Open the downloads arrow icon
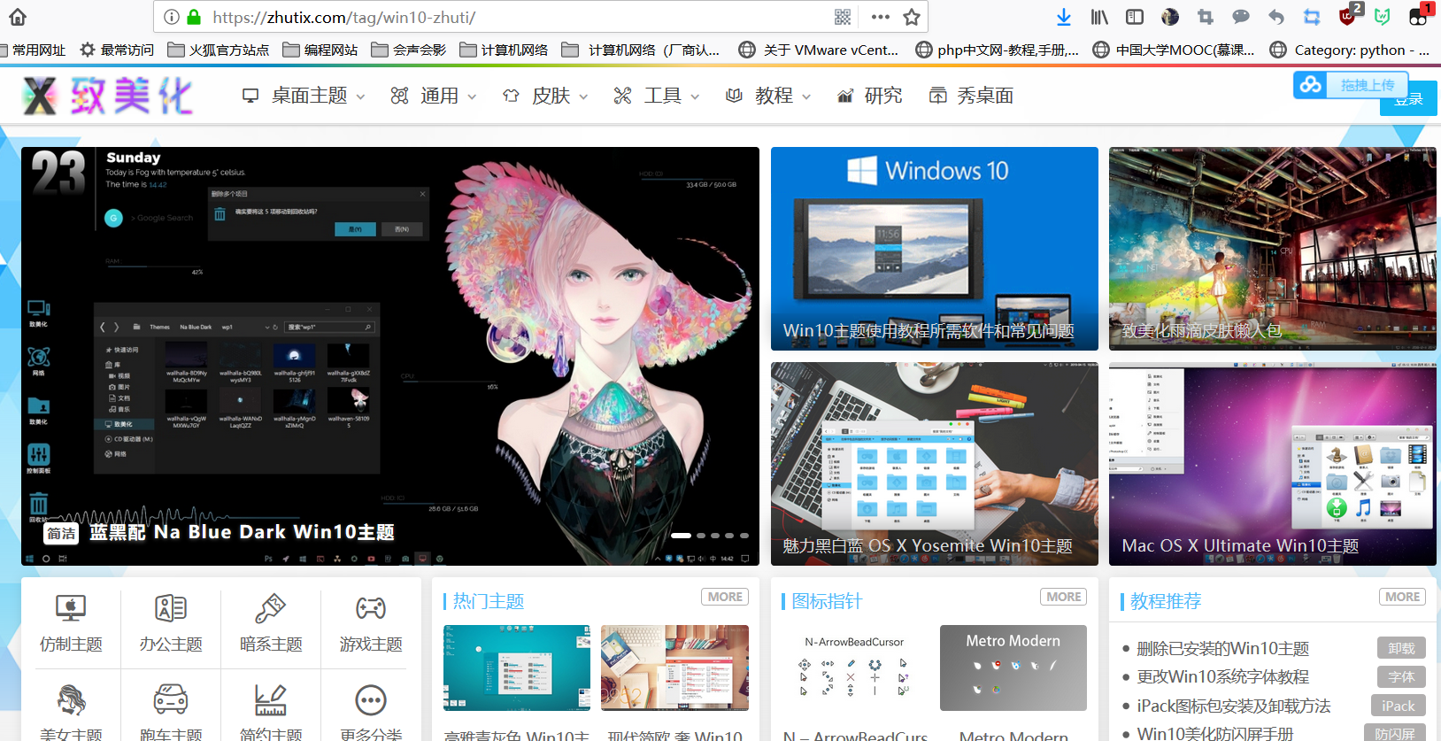1441x741 pixels. point(1064,17)
